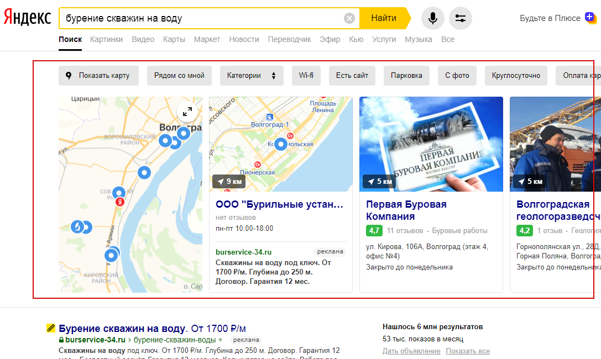Image resolution: width=601 pixels, height=359 pixels.
Task: Open the Новости tab
Action: (244, 39)
